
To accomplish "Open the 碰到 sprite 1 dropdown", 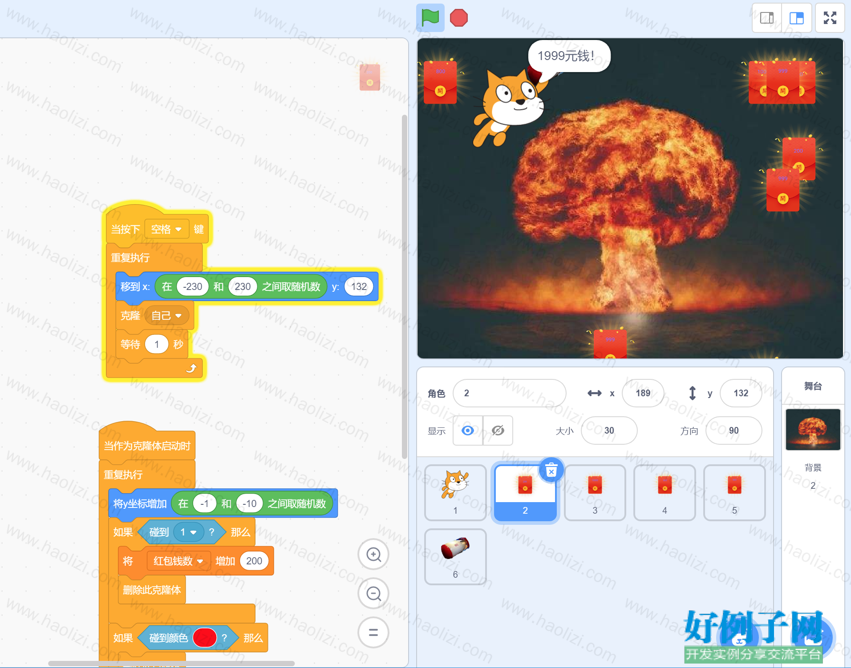I will [x=189, y=532].
